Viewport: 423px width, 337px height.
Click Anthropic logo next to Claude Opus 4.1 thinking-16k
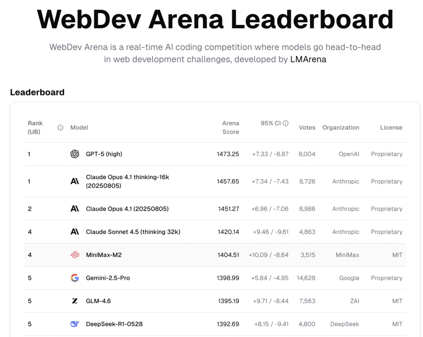[x=75, y=181]
